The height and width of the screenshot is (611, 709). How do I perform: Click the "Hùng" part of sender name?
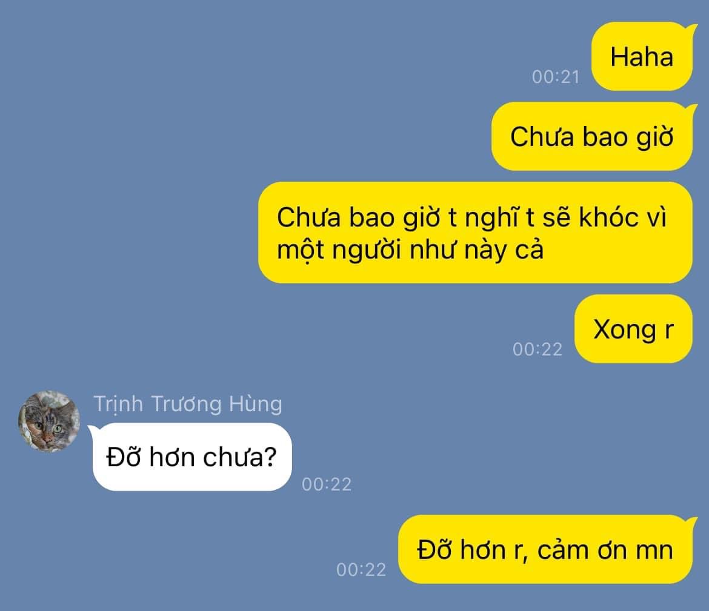(256, 404)
